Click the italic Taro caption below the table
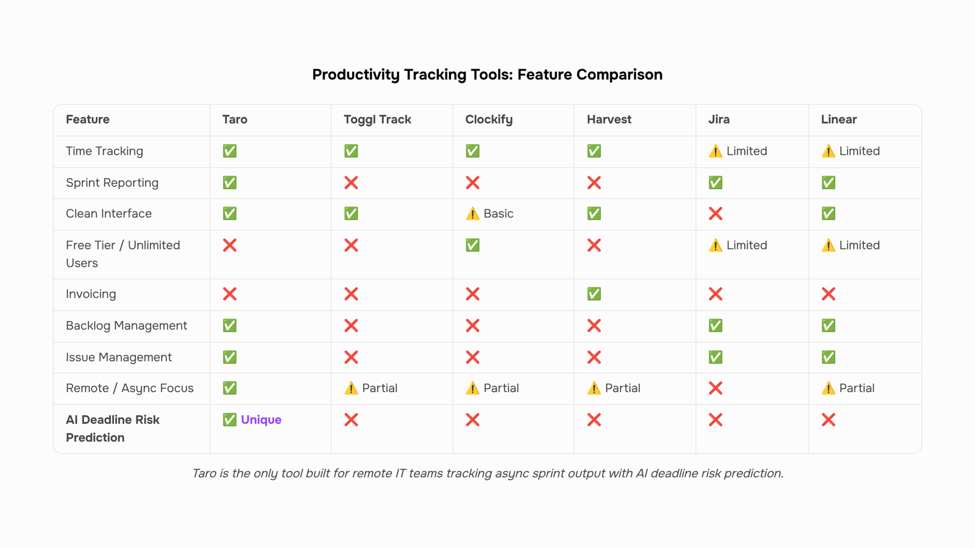Viewport: 975px width, 548px height. click(487, 473)
